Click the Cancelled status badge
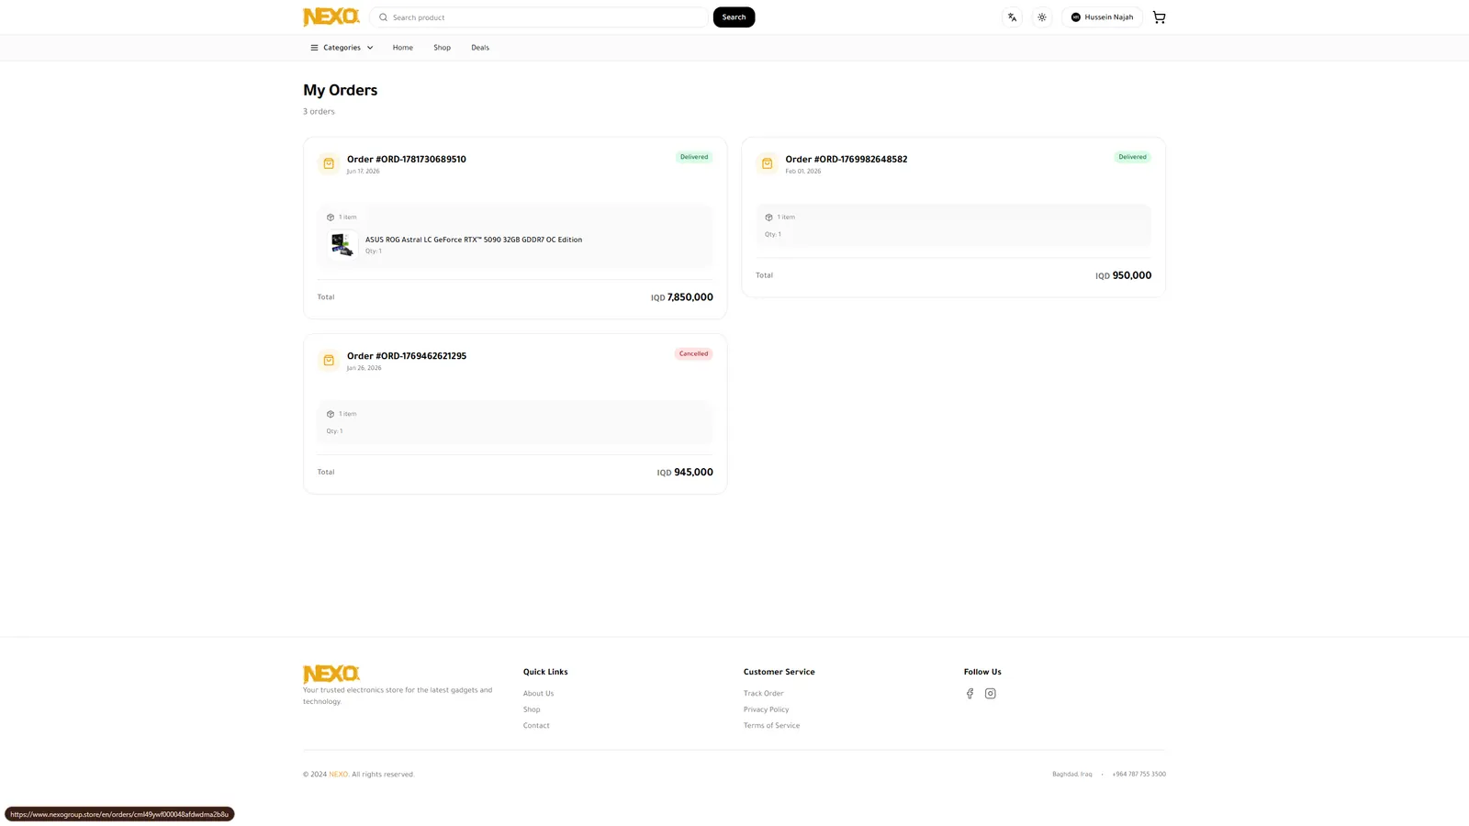 tap(693, 353)
